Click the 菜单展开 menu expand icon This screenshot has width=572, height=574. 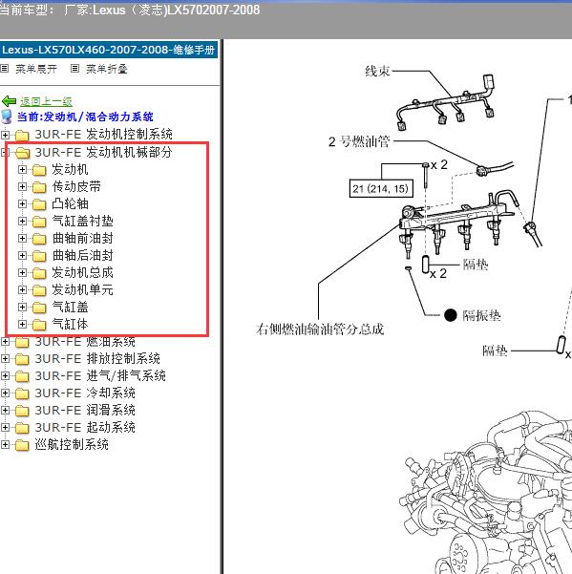[x=4, y=69]
